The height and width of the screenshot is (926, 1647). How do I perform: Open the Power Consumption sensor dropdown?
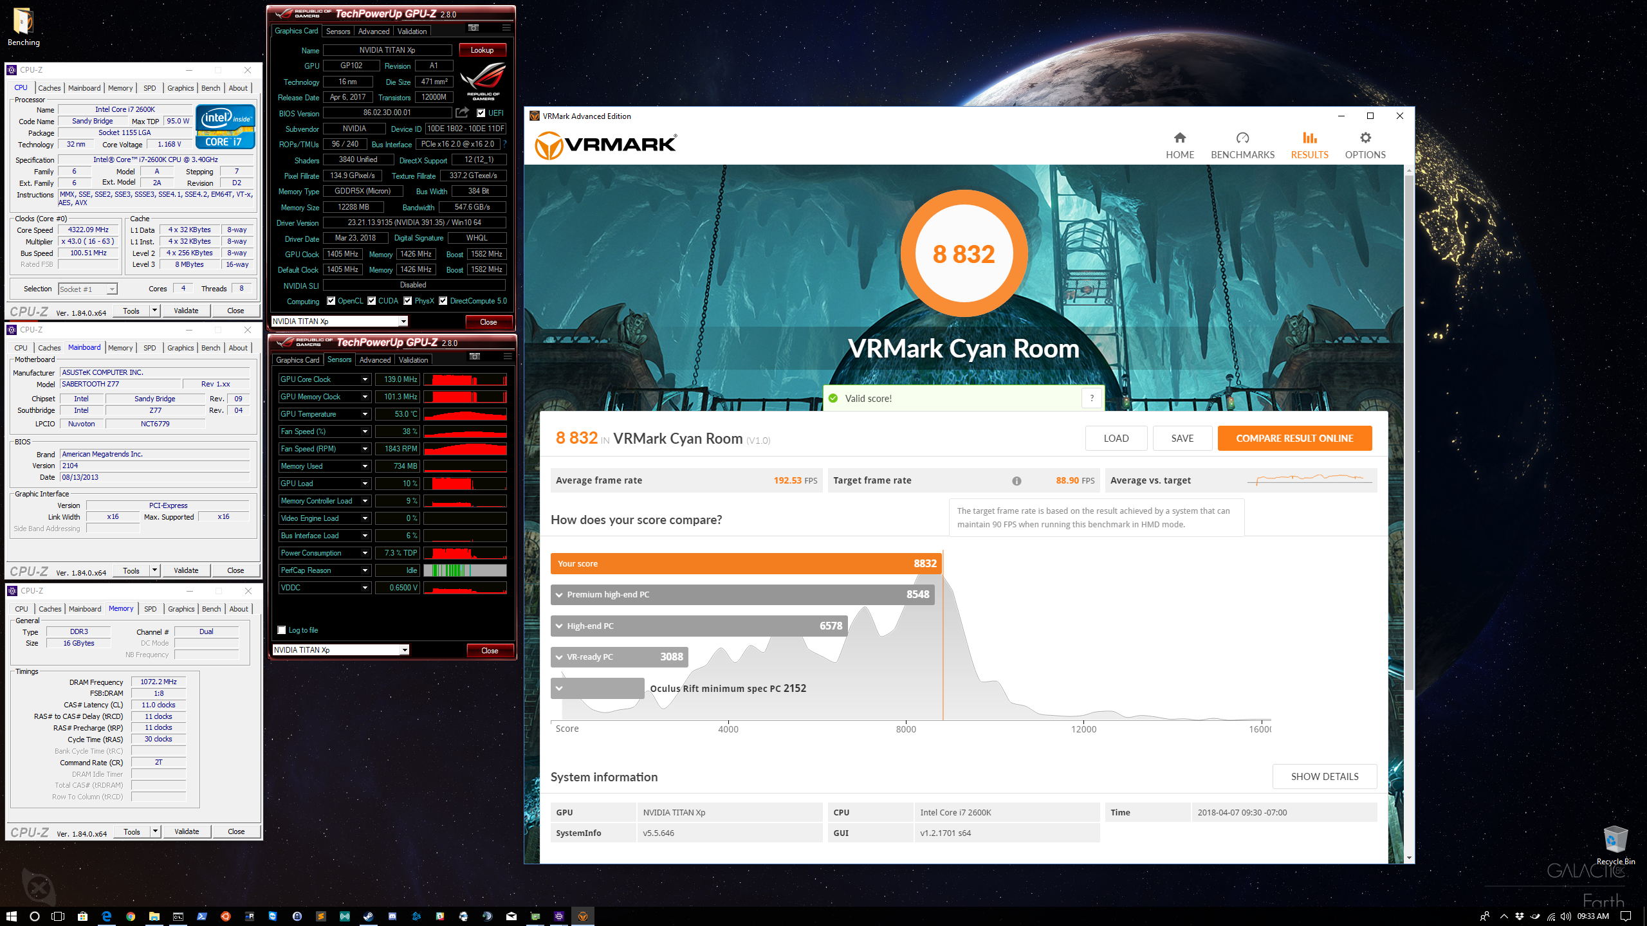point(365,553)
